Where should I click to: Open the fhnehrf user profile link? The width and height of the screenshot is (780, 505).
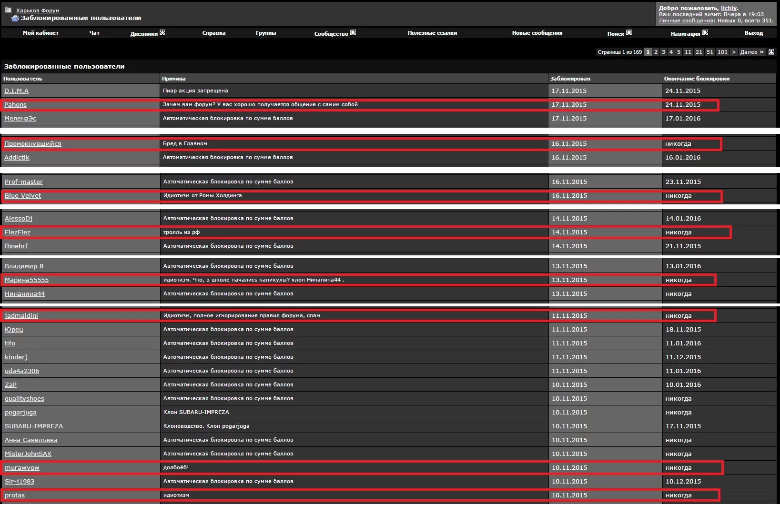16,246
